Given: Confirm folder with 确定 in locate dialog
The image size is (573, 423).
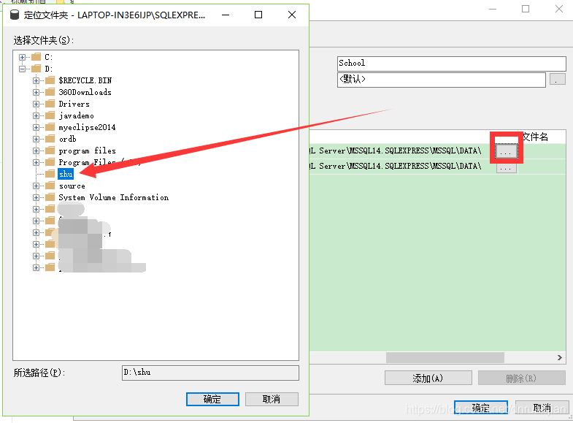Looking at the screenshot, I should coord(212,399).
